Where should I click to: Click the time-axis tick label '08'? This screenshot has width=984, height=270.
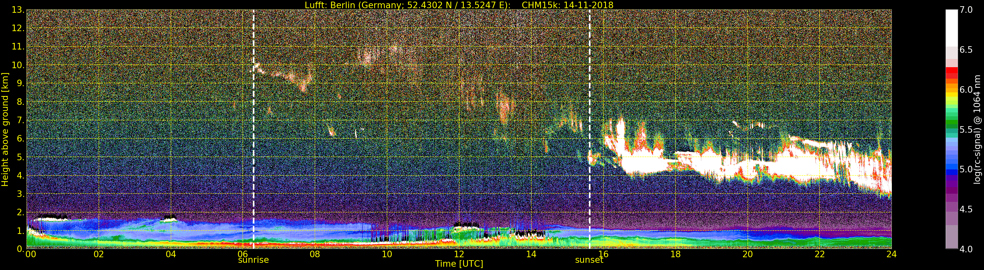(x=315, y=254)
